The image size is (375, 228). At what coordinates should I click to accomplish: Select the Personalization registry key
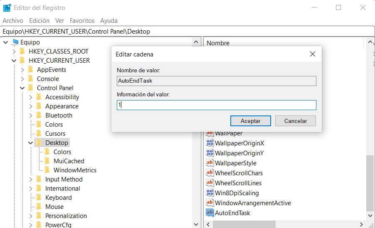point(66,216)
